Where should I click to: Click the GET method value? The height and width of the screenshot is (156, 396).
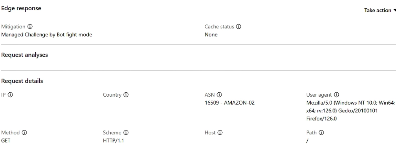6,141
